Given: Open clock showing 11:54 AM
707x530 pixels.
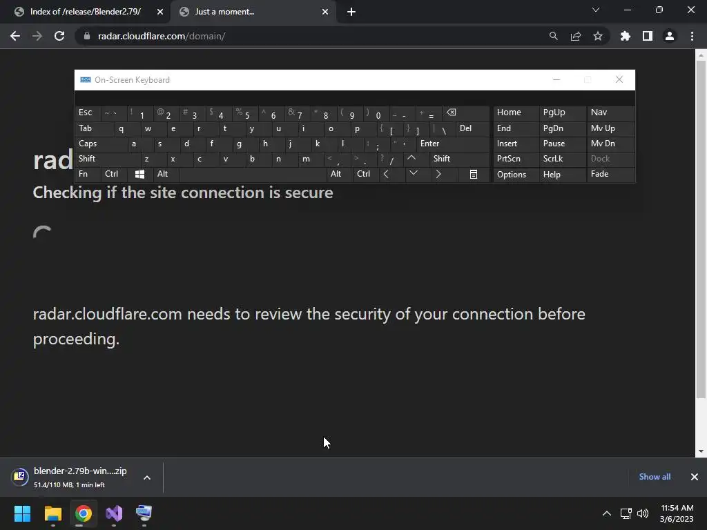Looking at the screenshot, I should (x=677, y=513).
